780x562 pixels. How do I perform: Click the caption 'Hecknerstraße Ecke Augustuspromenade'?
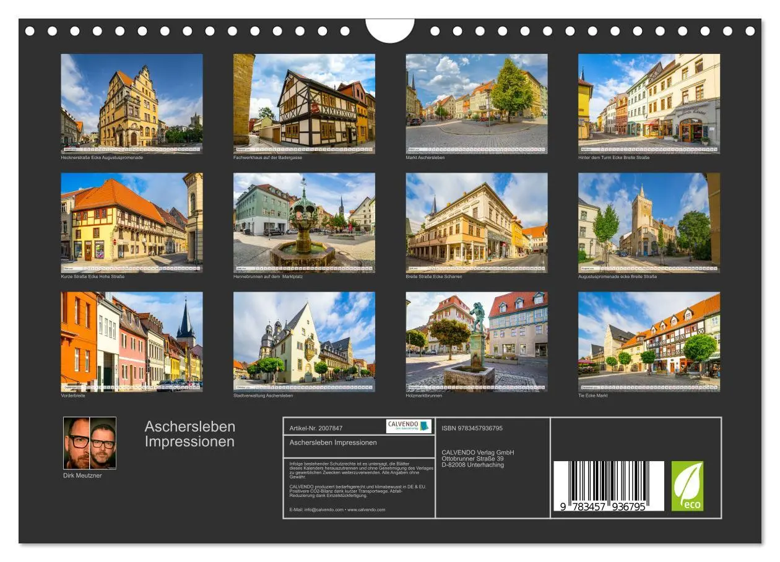[102, 158]
